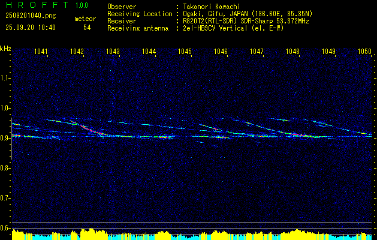Select the 1.0 kHz frequency label
Screen dimensions: 377x240
click(x=5, y=108)
